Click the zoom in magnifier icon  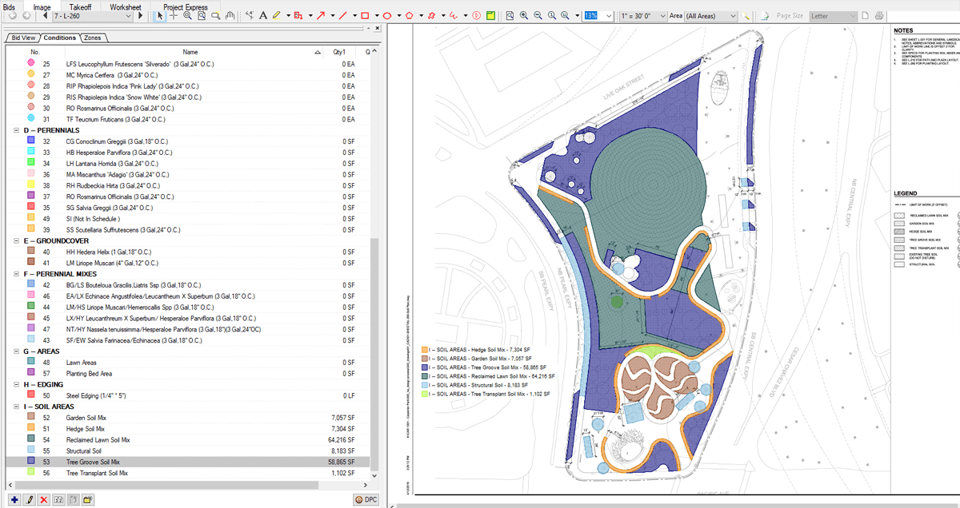click(524, 16)
